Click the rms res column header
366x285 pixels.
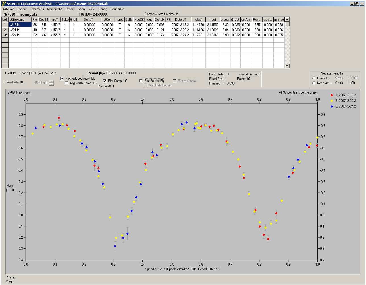pyautogui.click(x=279, y=20)
